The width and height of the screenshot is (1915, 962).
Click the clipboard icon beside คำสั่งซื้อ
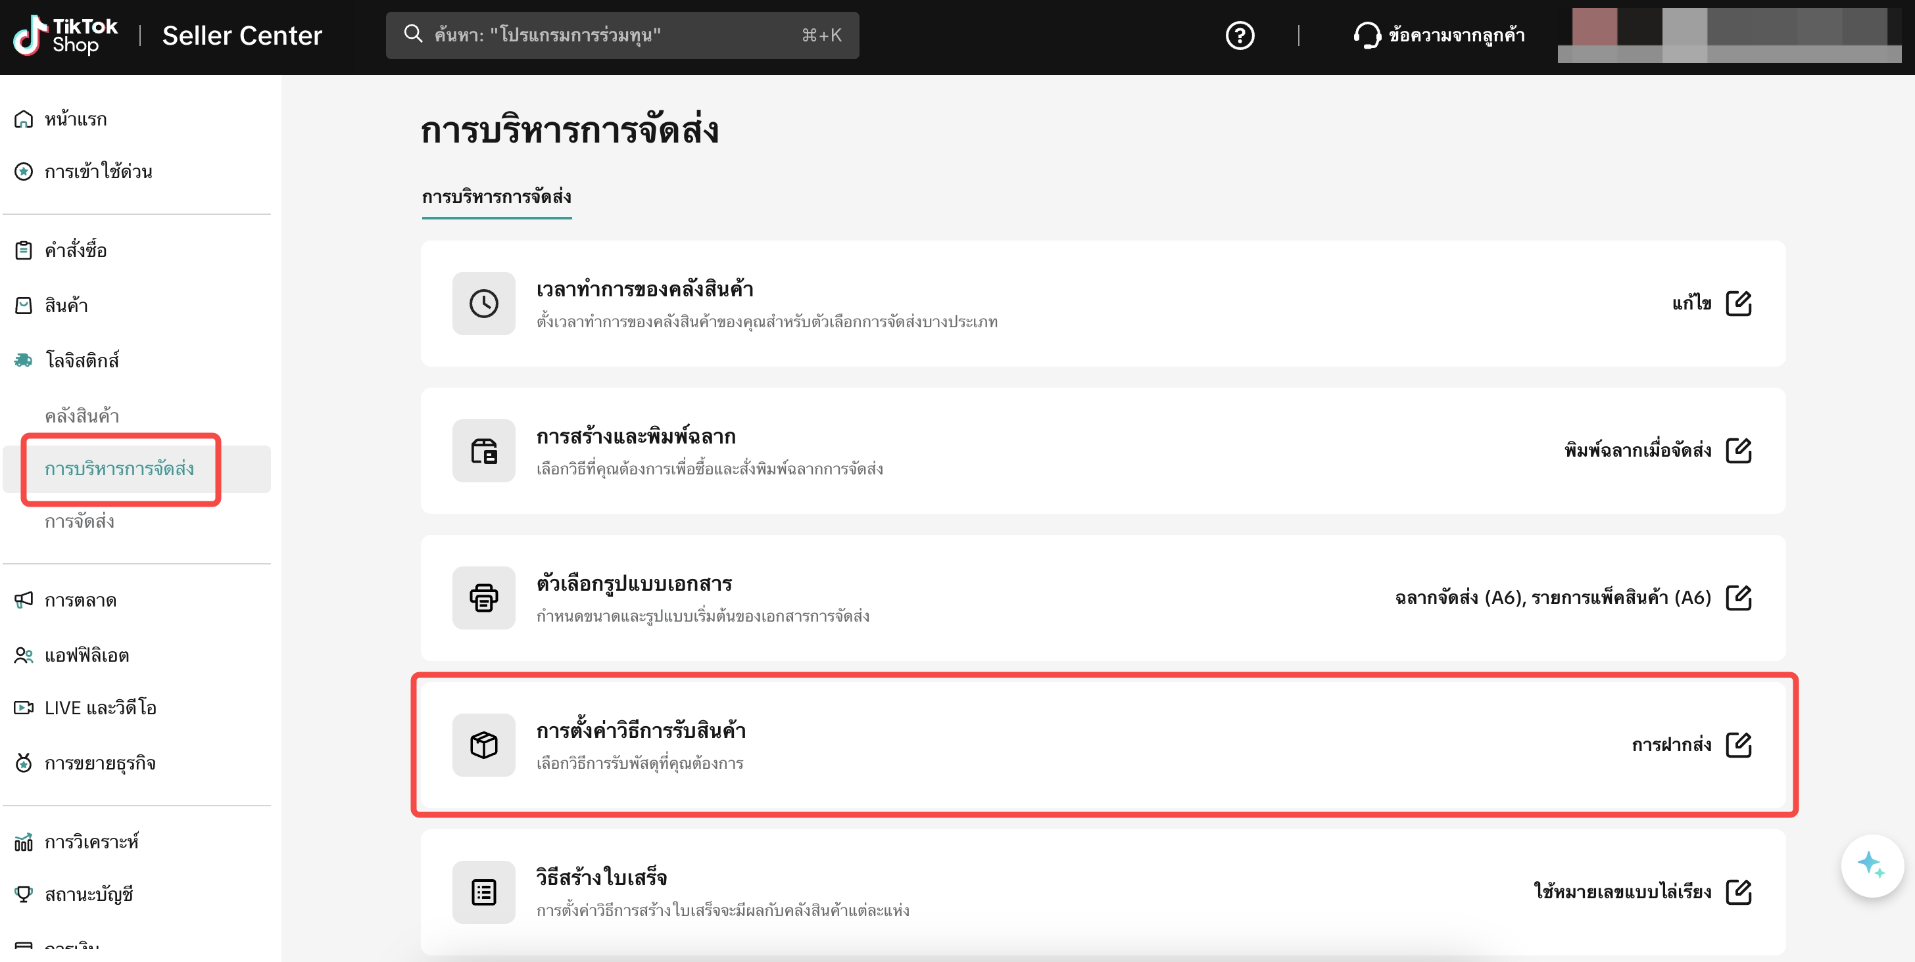(x=24, y=250)
